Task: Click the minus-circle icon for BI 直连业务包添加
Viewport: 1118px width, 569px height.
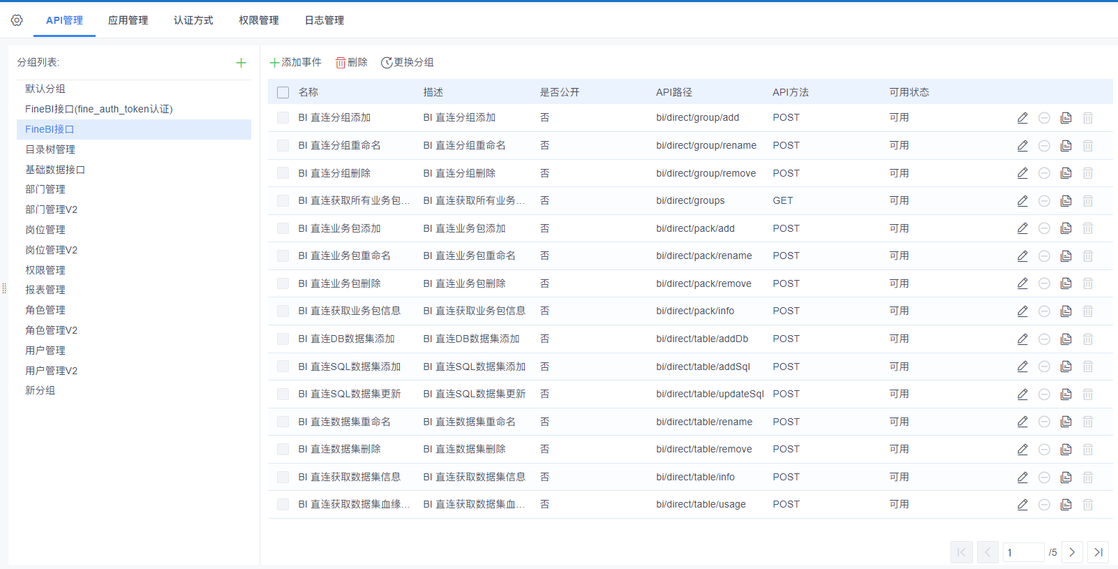Action: (1044, 228)
